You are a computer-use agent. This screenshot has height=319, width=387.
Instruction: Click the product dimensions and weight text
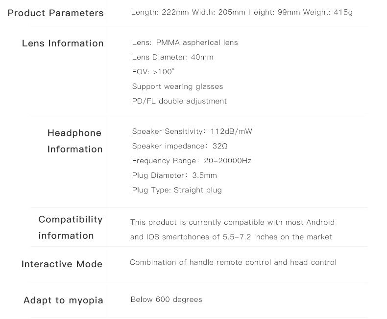(242, 12)
